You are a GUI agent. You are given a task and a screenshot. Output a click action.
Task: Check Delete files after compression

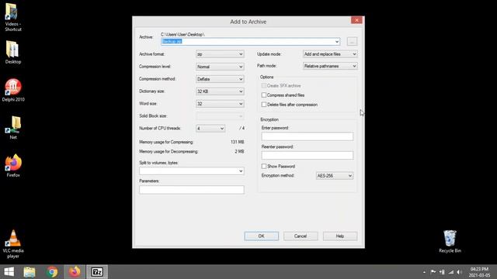coord(264,105)
